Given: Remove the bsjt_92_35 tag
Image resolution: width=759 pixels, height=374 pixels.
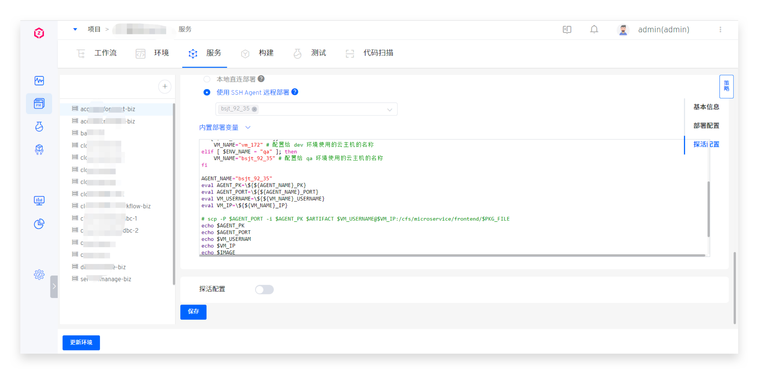Looking at the screenshot, I should point(254,109).
